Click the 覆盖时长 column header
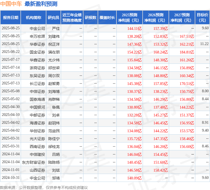This screenshot has height=190, width=210. click(x=107, y=17)
